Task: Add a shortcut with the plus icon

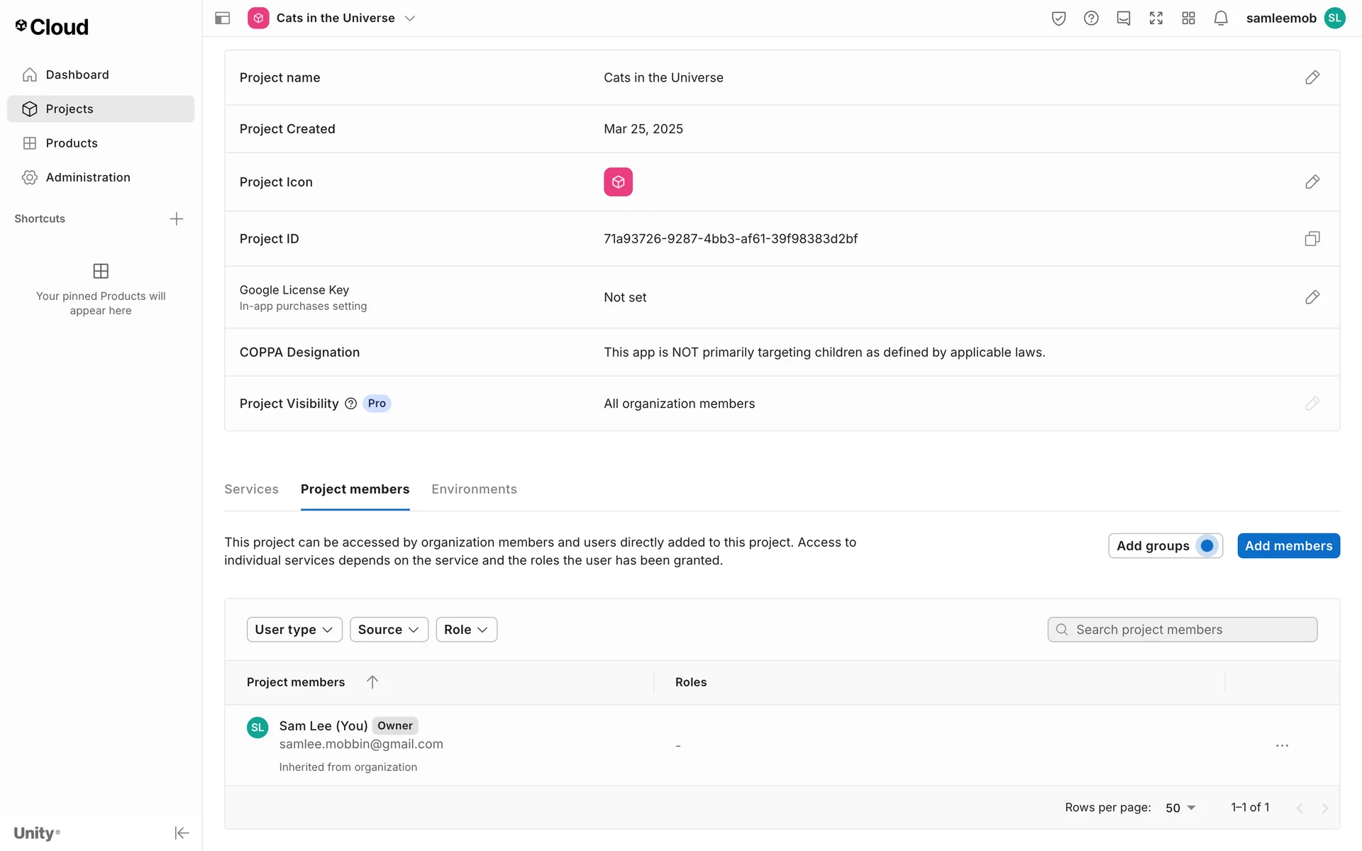Action: tap(177, 219)
